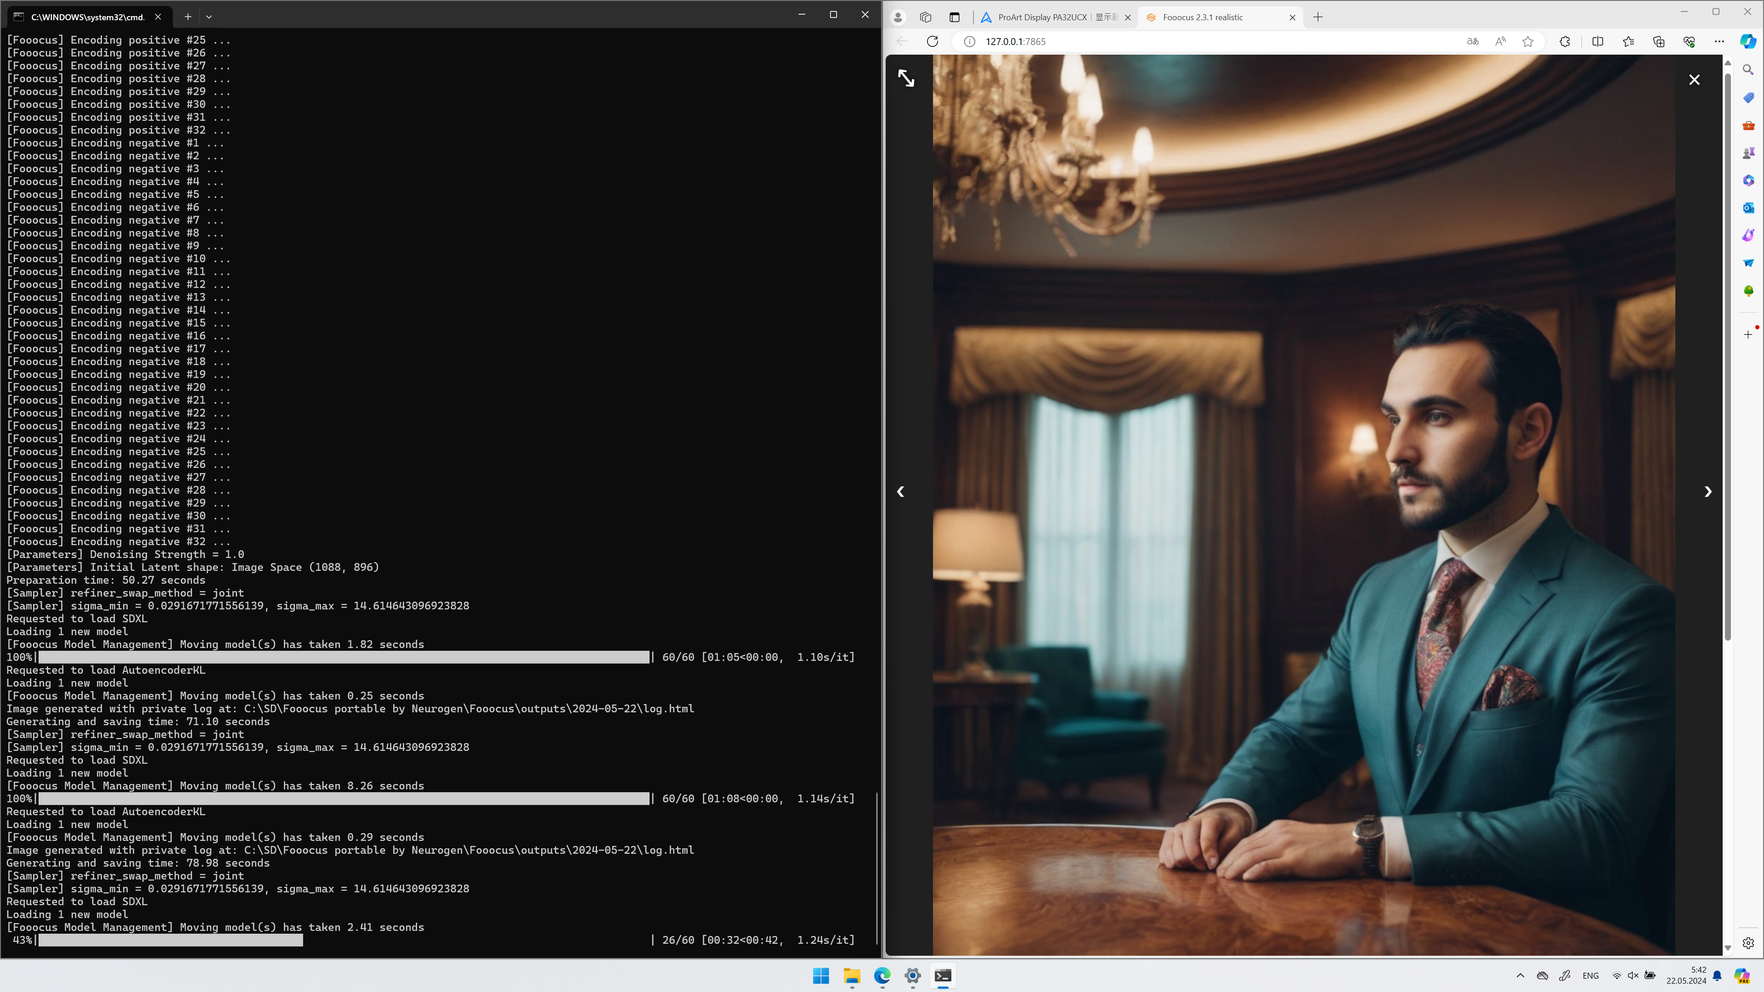Open the translate page icon in address bar
This screenshot has height=992, width=1764.
1472,41
